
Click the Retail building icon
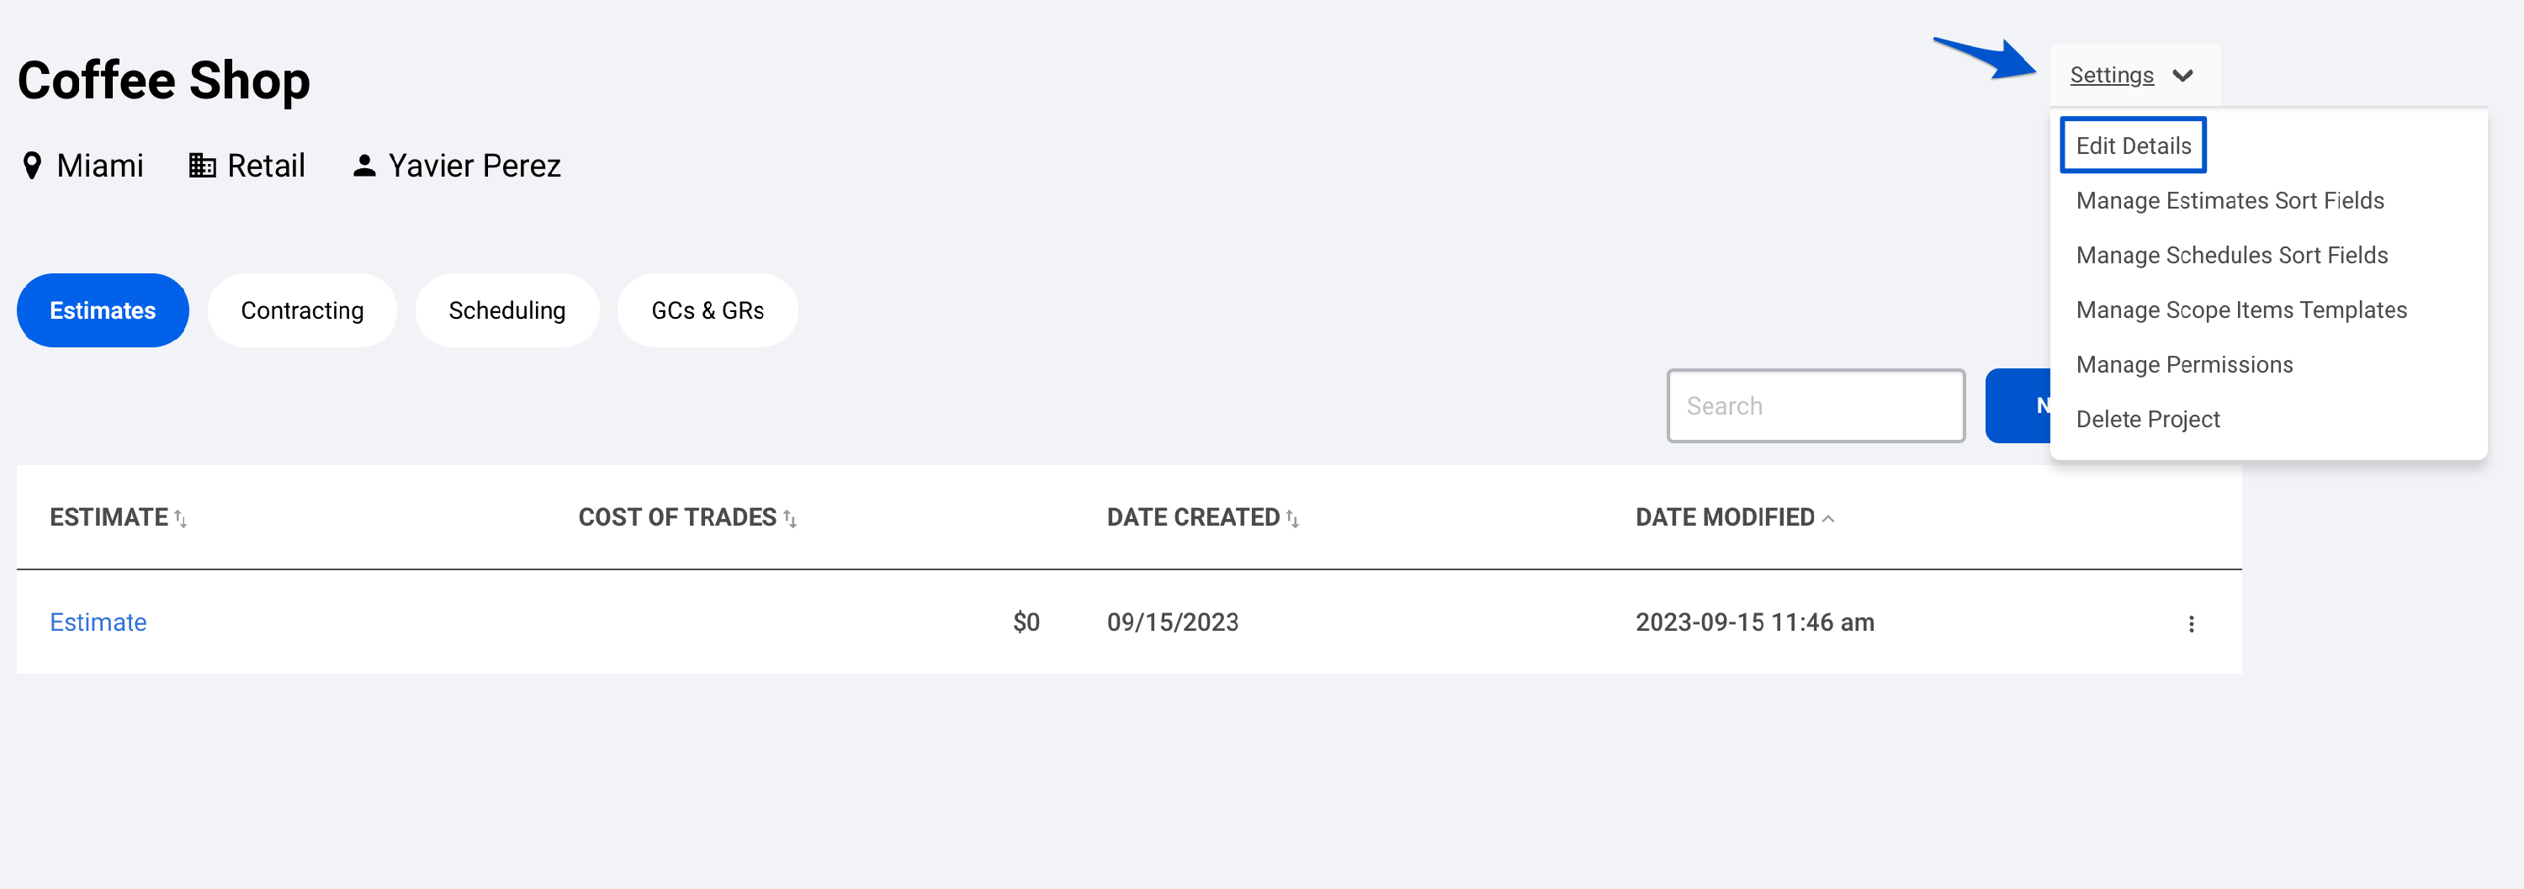203,165
